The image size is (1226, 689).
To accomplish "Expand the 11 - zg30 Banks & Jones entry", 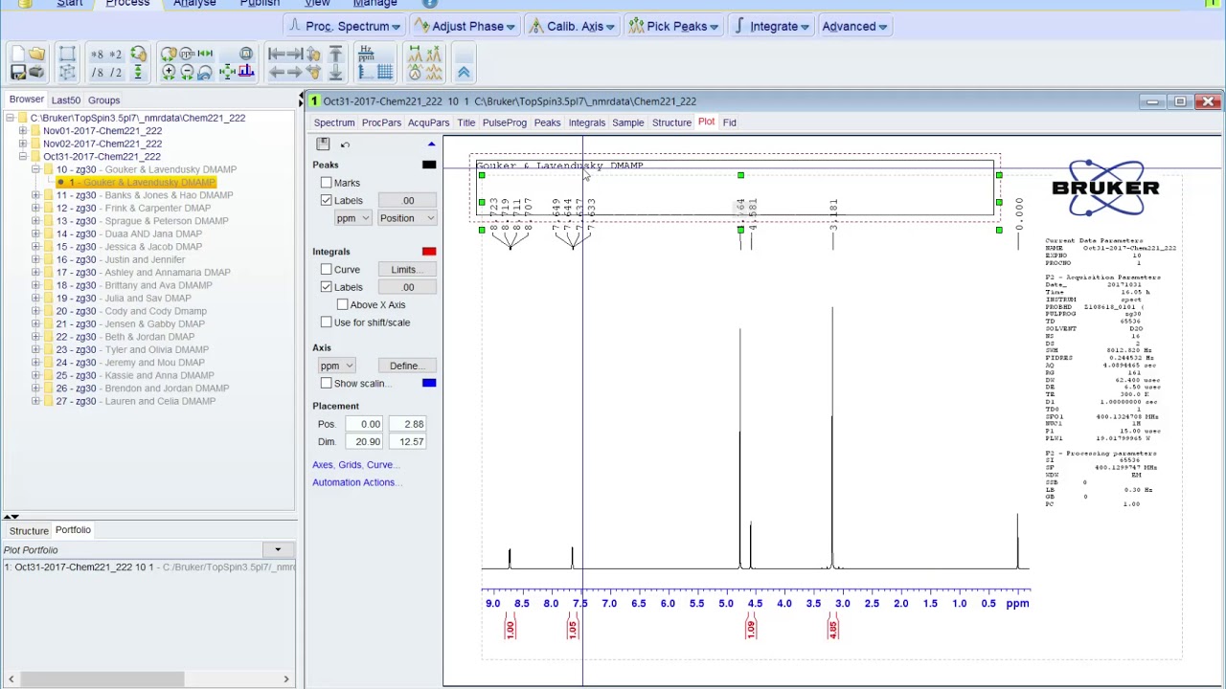I will (36, 195).
